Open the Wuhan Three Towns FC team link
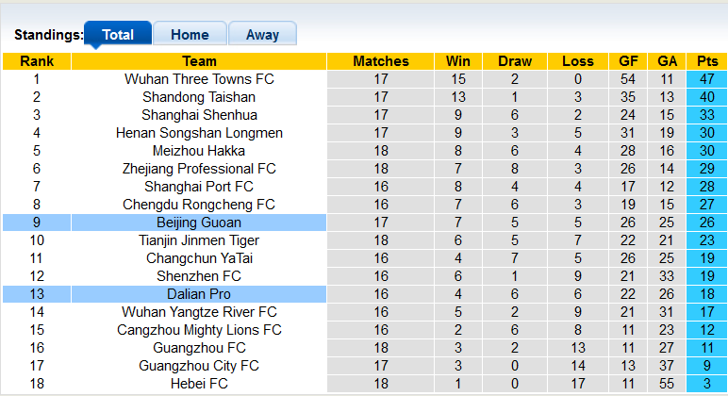This screenshot has width=728, height=396. click(199, 79)
